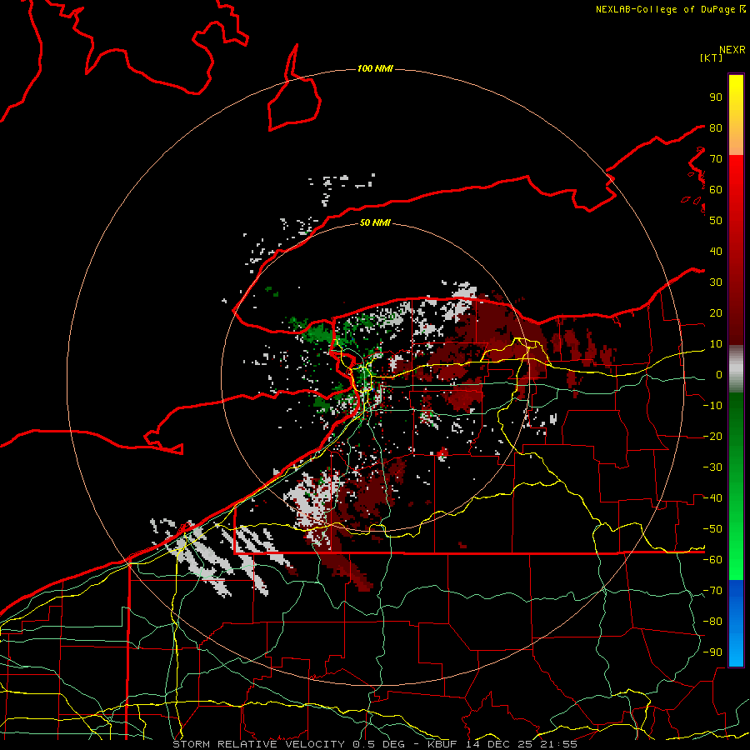Viewport: 750px width, 750px height.
Task: Click the gray zero-velocity segment of the colorbar
Action: [x=736, y=369]
